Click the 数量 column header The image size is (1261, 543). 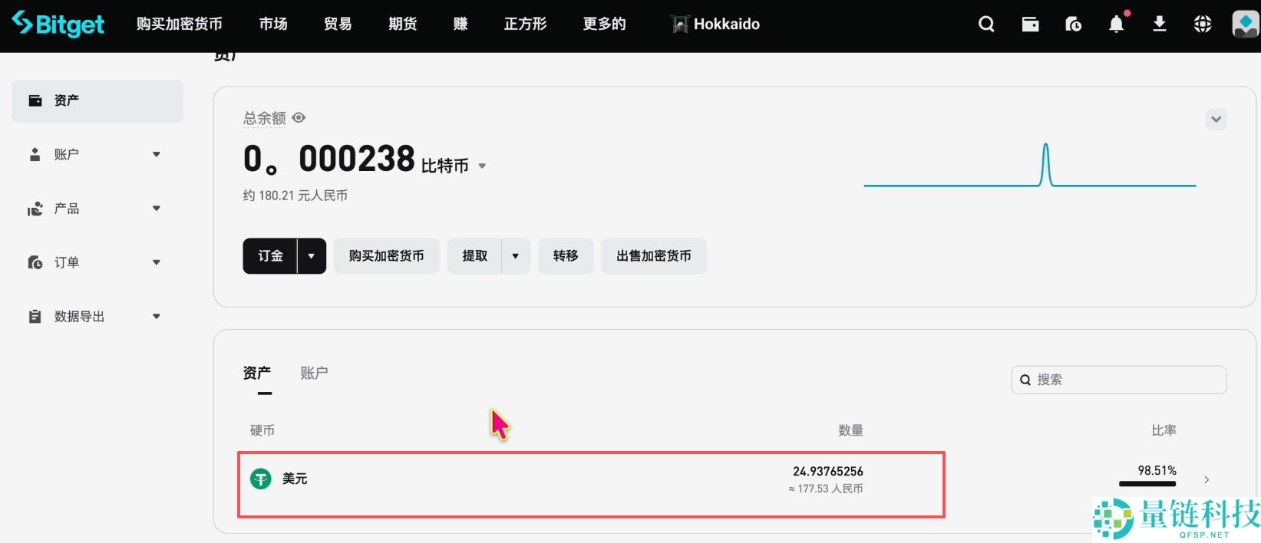(851, 430)
